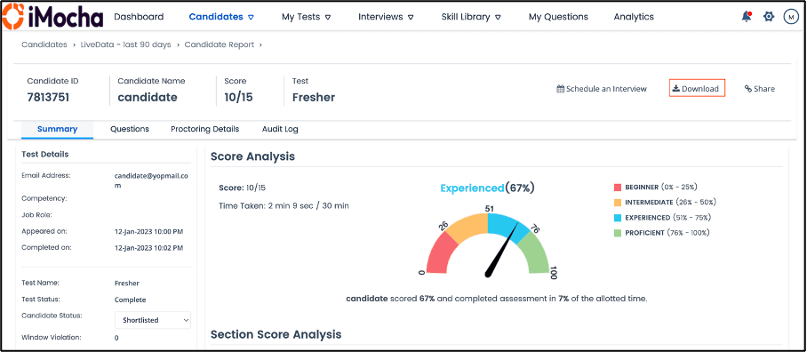Click the Download button label
Viewport: 807px width, 352px height.
(x=700, y=89)
